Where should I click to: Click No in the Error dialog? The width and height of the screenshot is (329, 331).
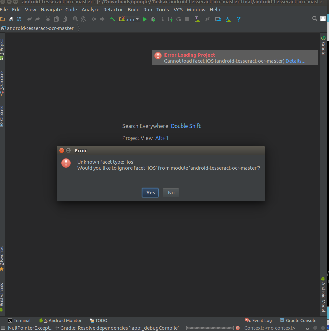[x=171, y=193]
